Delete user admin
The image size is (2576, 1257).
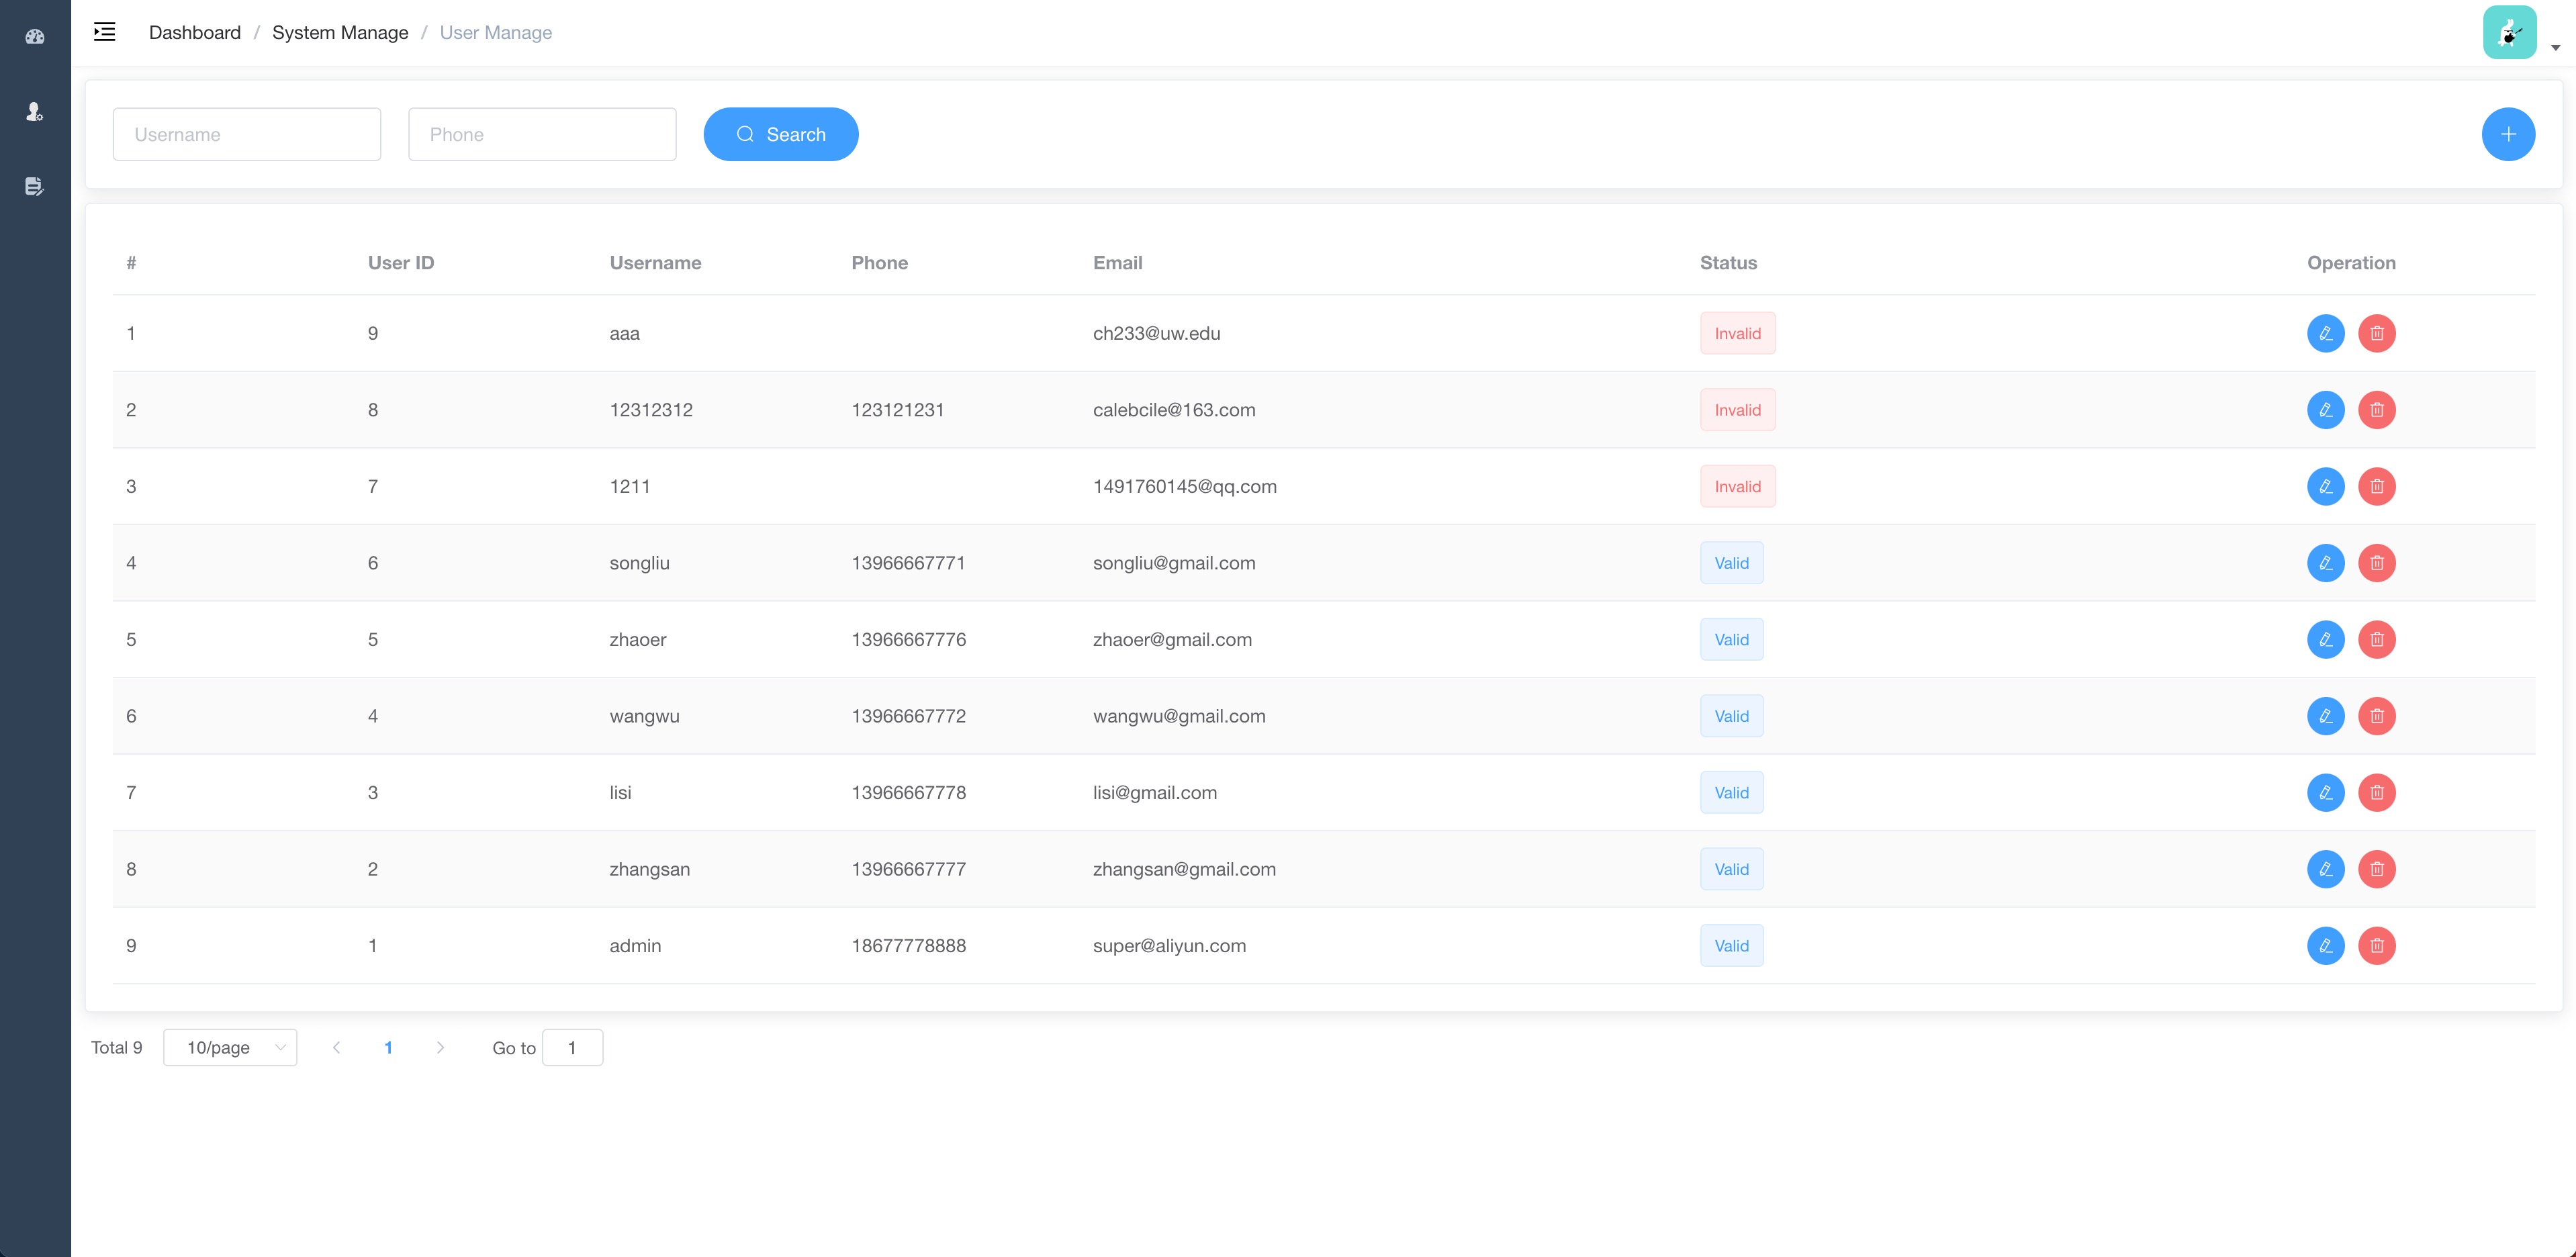click(2376, 945)
